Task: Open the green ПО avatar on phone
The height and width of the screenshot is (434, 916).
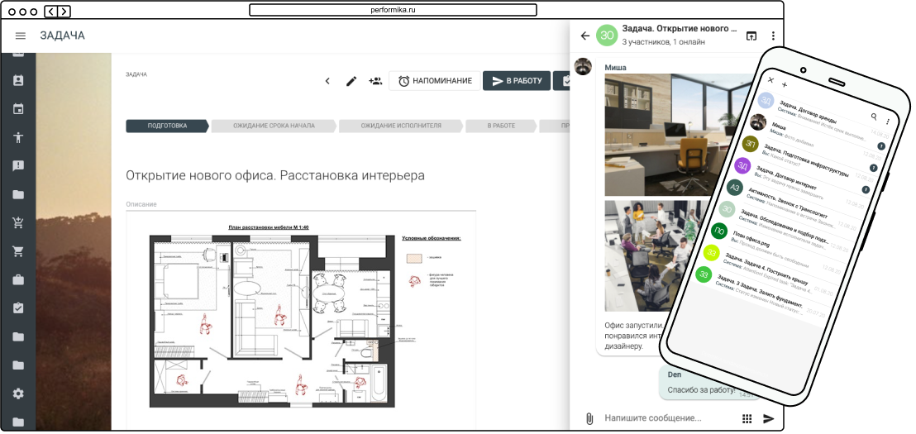Action: click(x=719, y=231)
